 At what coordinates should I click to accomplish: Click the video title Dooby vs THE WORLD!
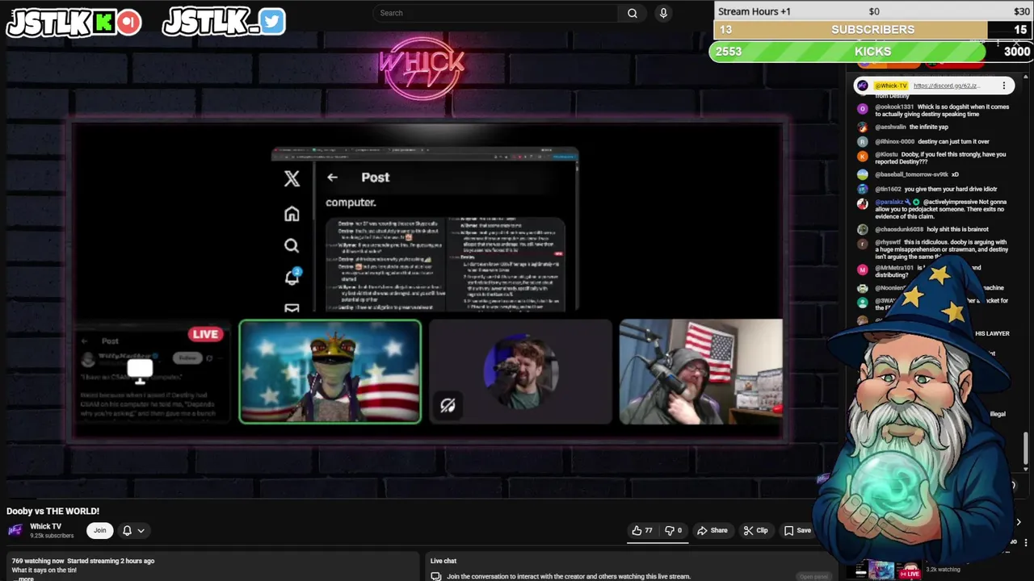click(53, 511)
